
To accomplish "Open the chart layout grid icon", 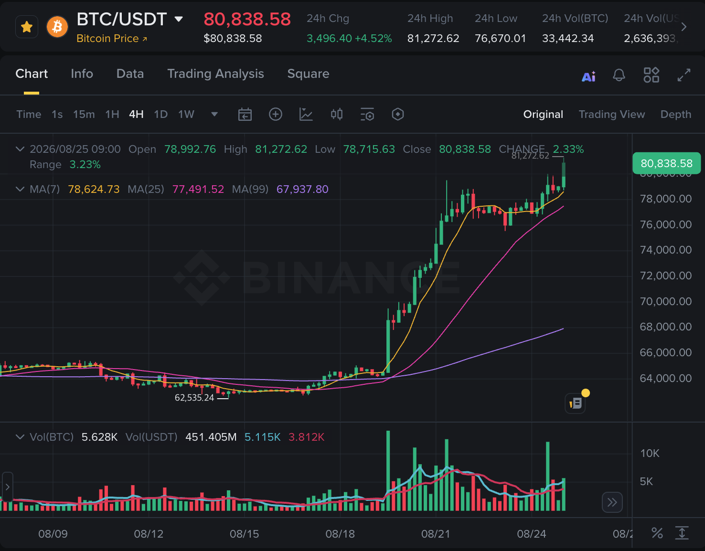I will tap(652, 75).
